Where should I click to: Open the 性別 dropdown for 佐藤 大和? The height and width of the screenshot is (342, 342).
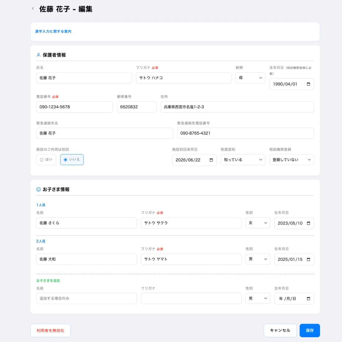pyautogui.click(x=258, y=259)
